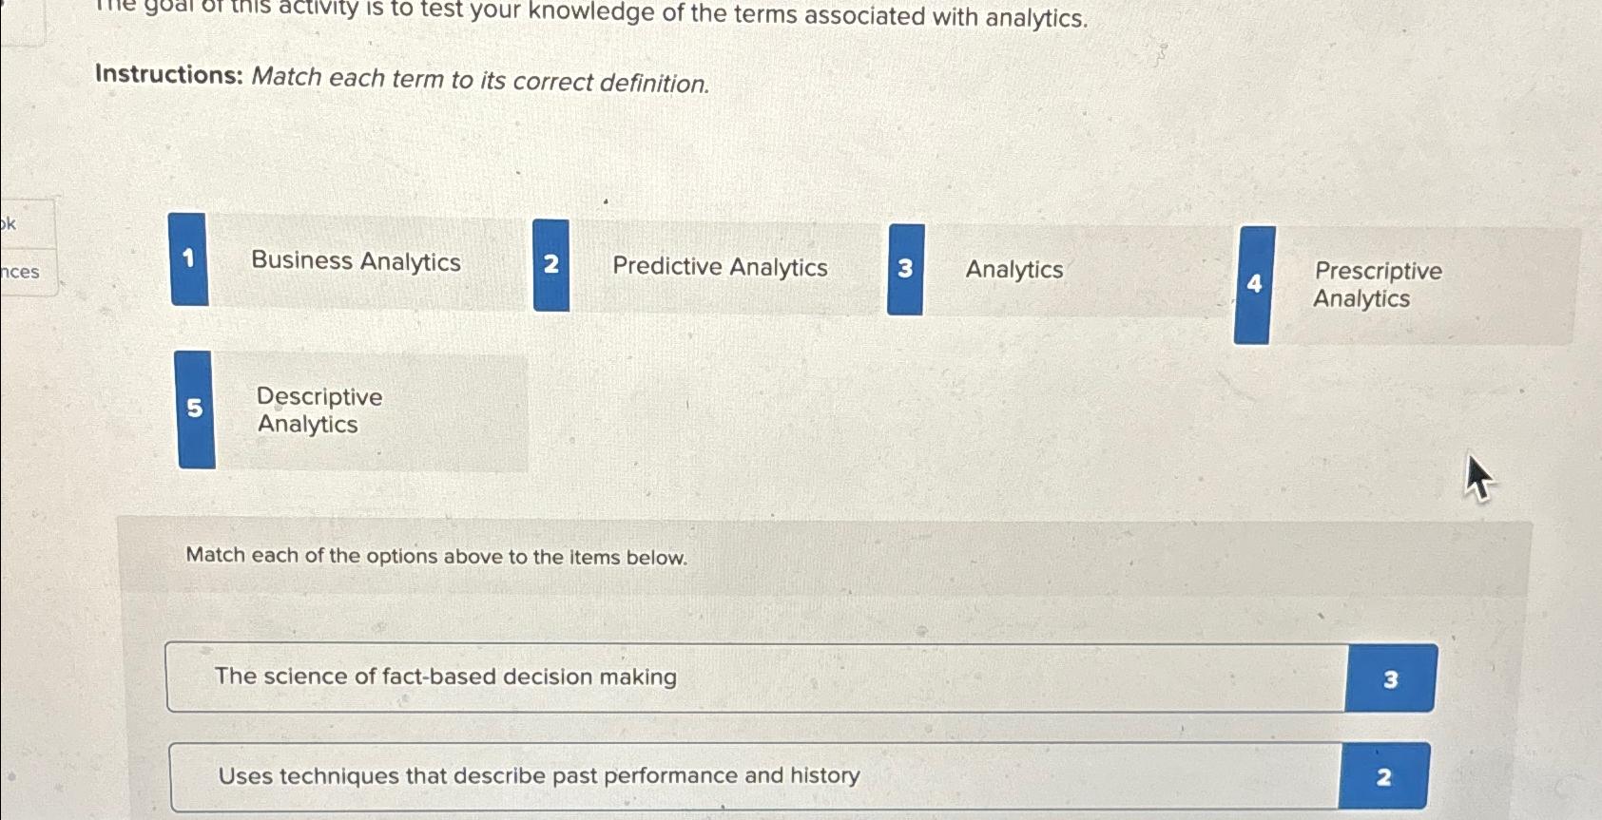Click the past performance and history definition row
The height and width of the screenshot is (820, 1602).
pos(666,776)
